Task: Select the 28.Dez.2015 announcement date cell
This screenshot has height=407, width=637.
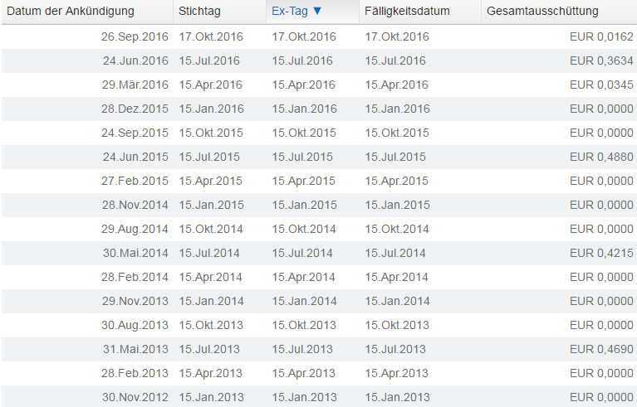Action: click(x=135, y=109)
